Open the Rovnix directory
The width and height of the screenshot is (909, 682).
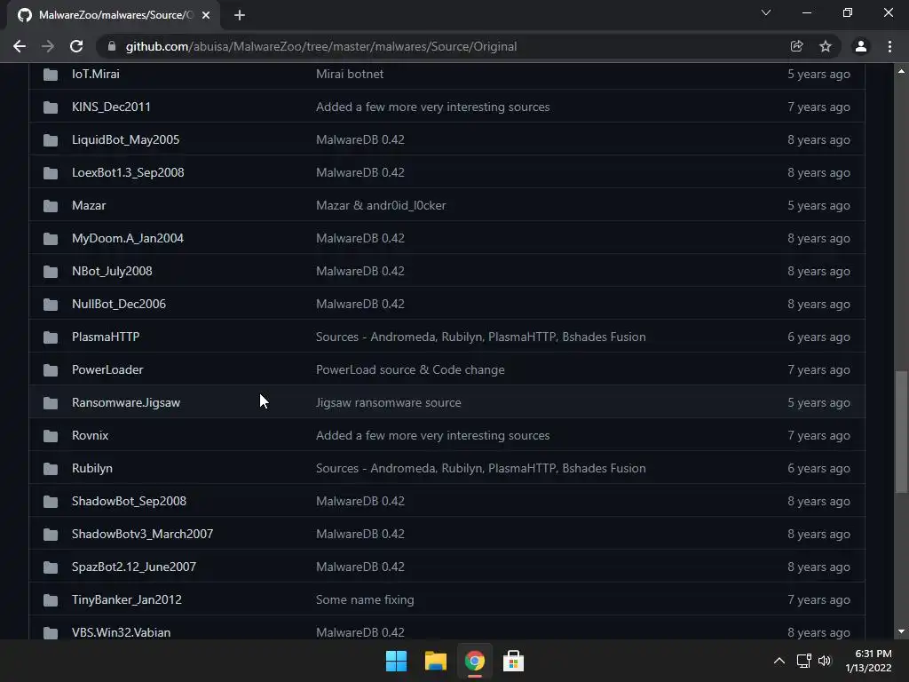click(x=90, y=436)
